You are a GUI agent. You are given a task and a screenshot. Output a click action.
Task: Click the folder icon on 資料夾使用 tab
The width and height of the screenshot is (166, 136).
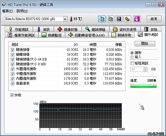pyautogui.click(x=115, y=29)
